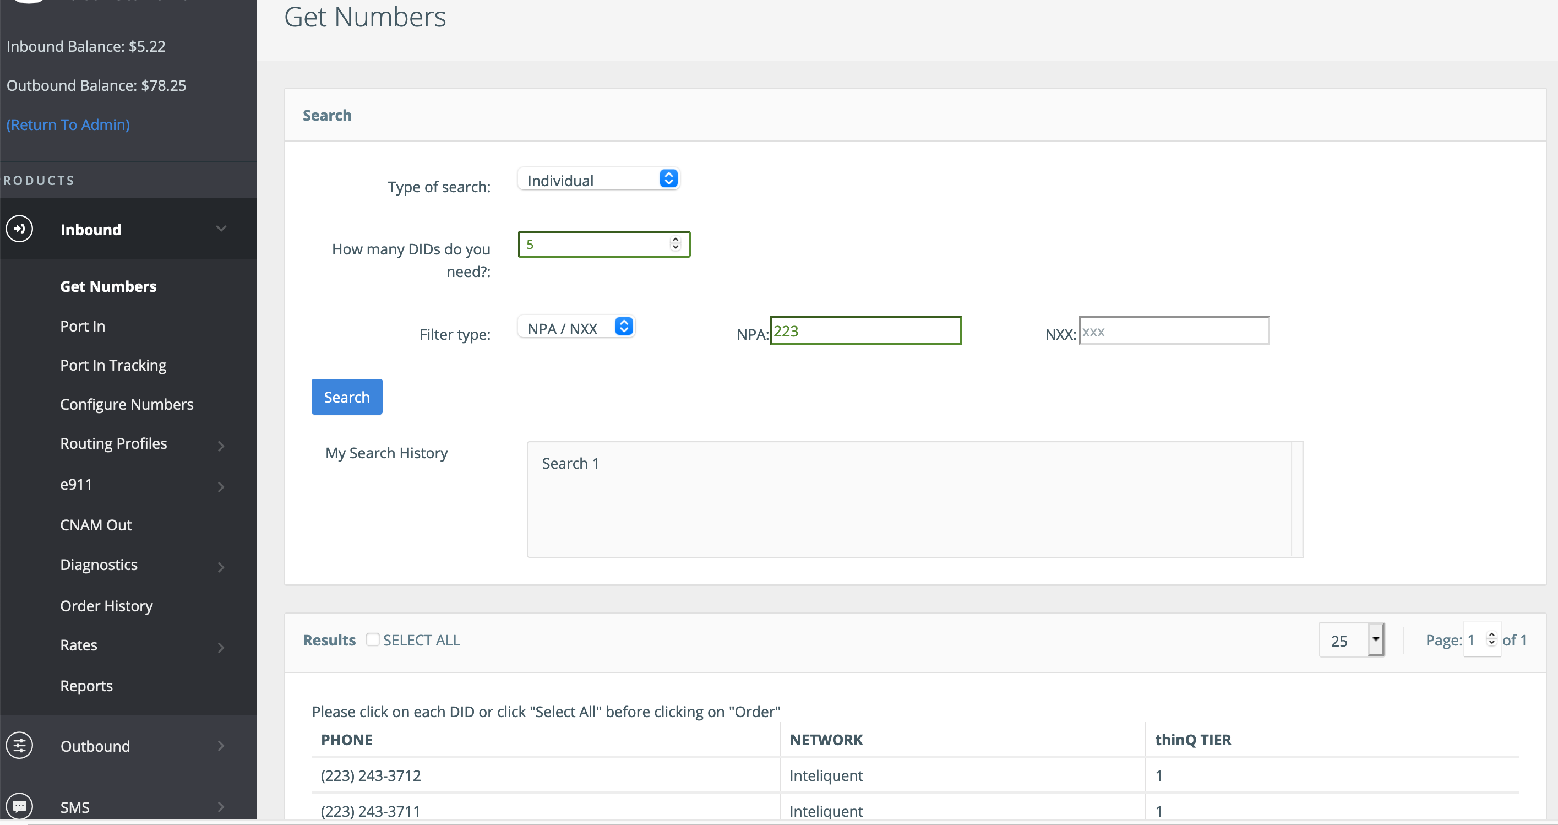
Task: Click the PHONE column header
Action: point(346,740)
